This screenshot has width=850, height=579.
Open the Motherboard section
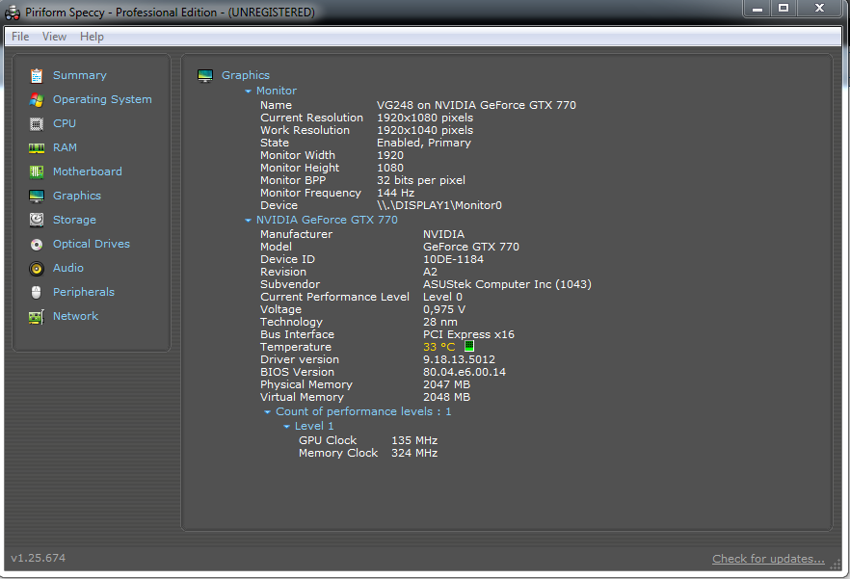[88, 171]
